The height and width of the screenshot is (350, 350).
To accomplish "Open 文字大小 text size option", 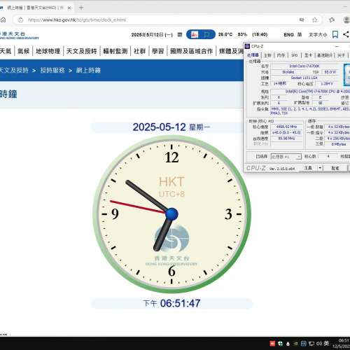I will coord(318,35).
